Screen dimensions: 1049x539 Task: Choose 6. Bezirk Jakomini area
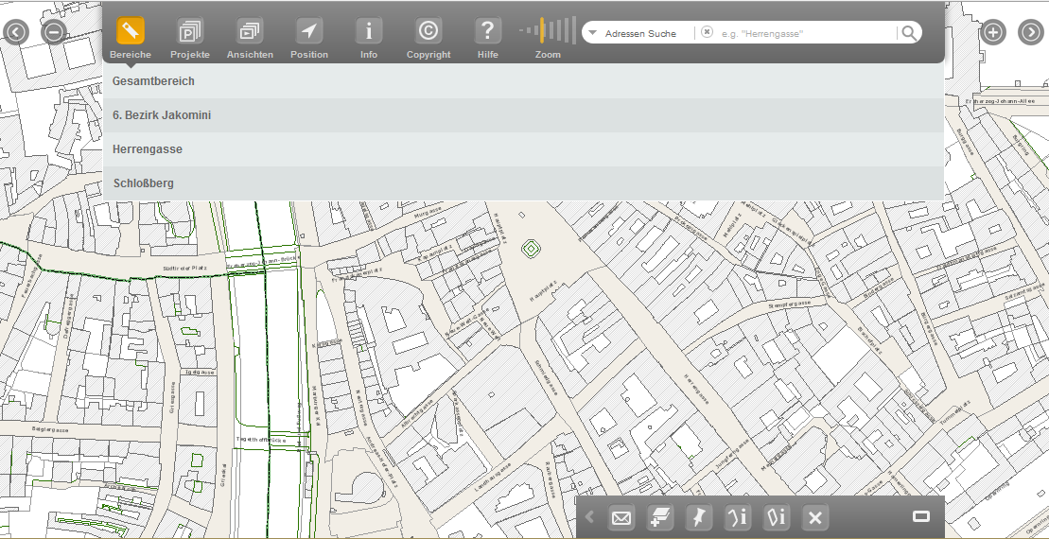point(162,115)
